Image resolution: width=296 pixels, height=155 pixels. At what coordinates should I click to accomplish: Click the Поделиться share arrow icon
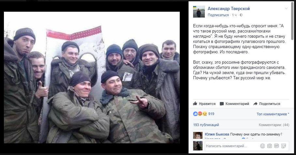point(255,104)
